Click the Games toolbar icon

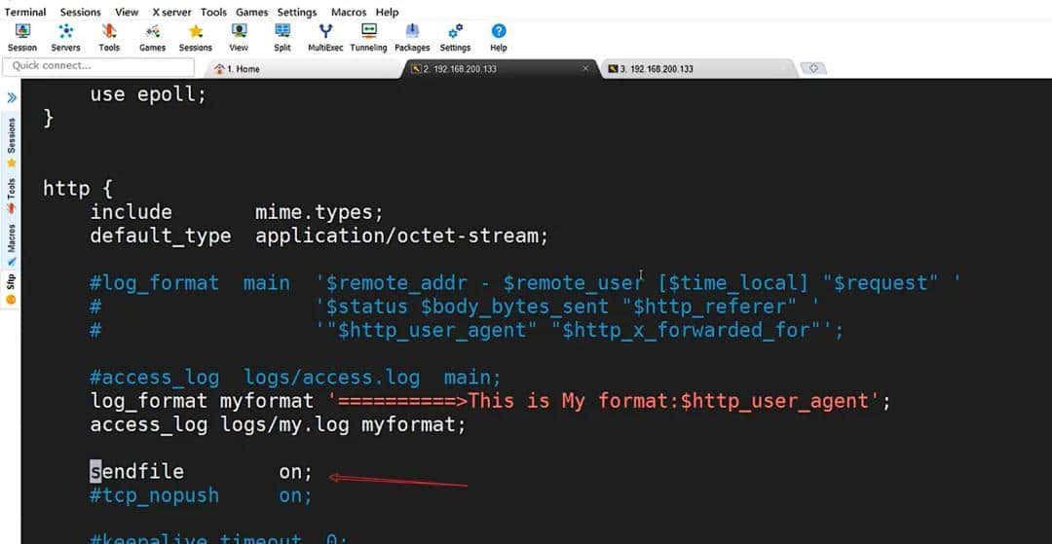click(x=152, y=38)
